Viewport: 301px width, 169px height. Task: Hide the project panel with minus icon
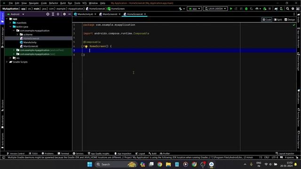point(70,14)
